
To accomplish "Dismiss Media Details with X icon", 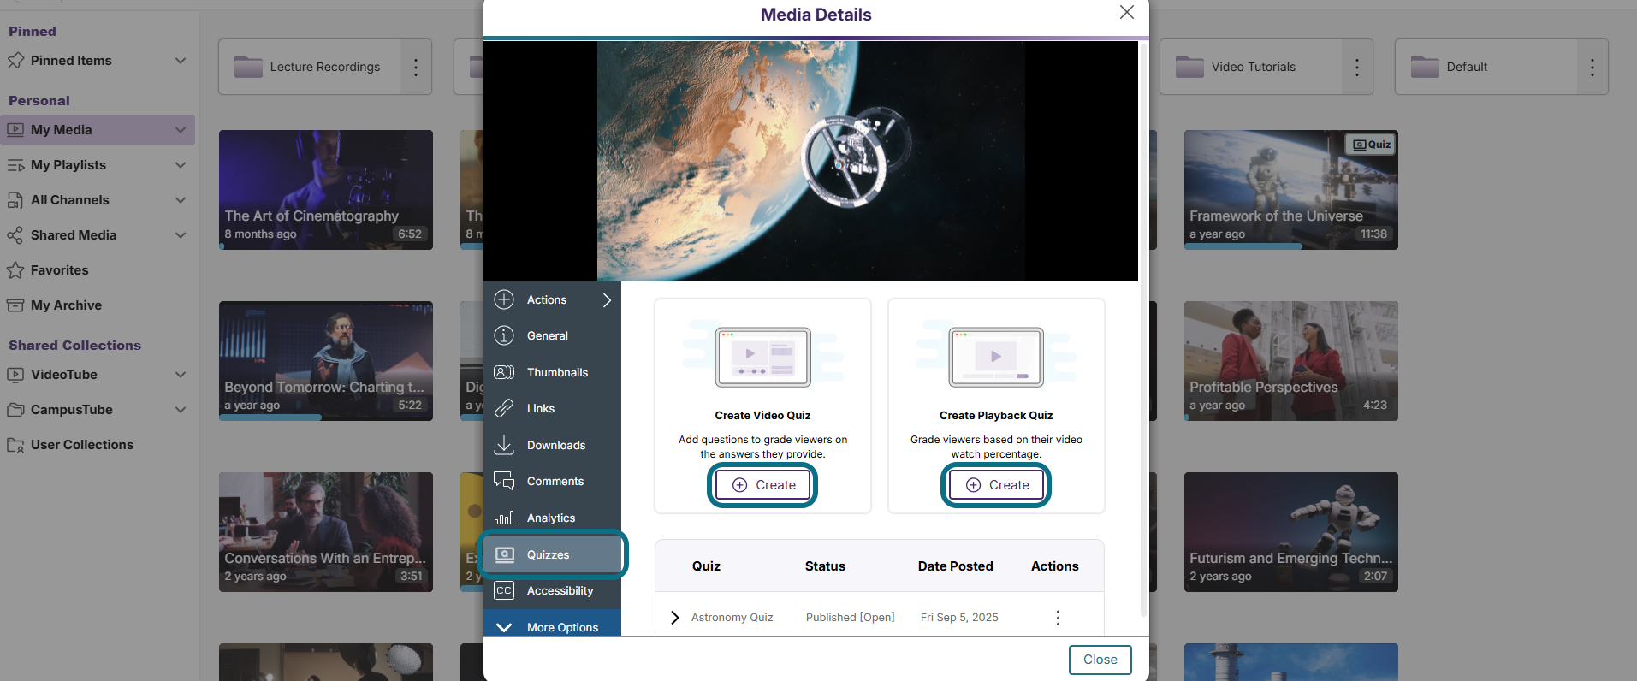I will [1127, 12].
